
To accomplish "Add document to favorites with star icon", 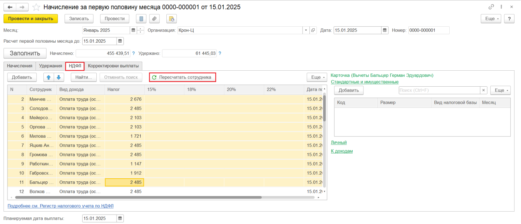I will [36, 7].
